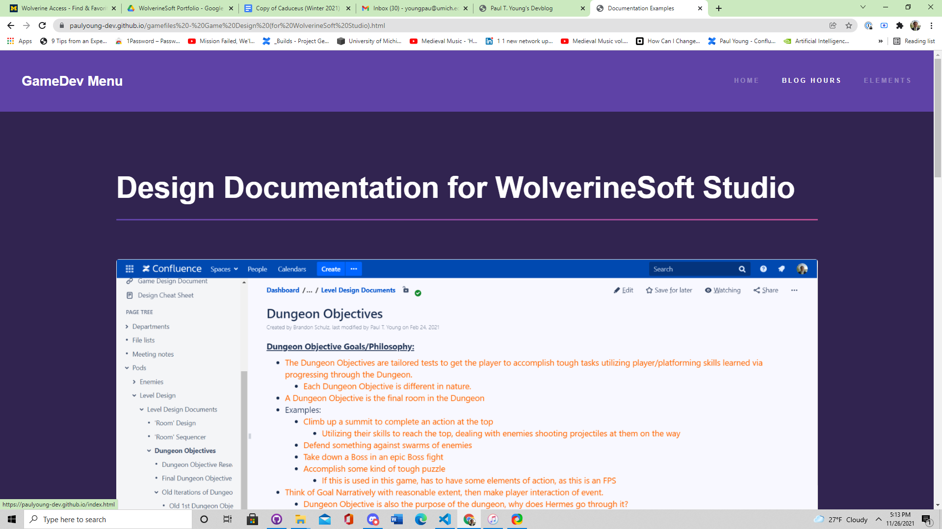Close the Documentation Examples tab
This screenshot has width=942, height=529.
coord(700,8)
